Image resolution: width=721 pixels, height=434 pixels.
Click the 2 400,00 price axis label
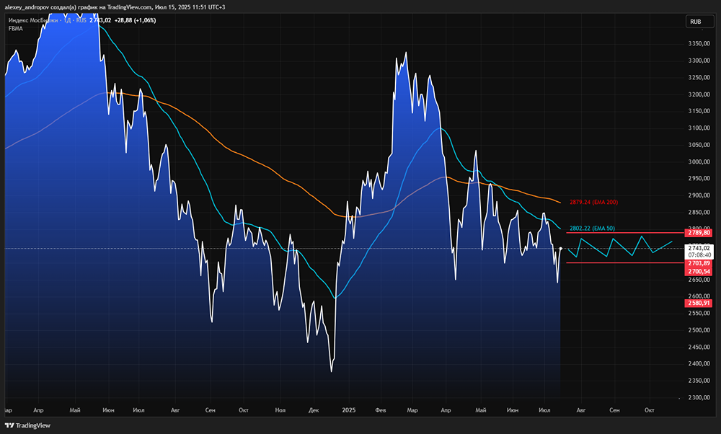699,363
